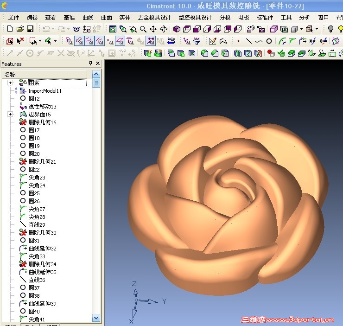Select the magnifier Zoom tool
The height and width of the screenshot is (326, 343).
[x=143, y=29]
